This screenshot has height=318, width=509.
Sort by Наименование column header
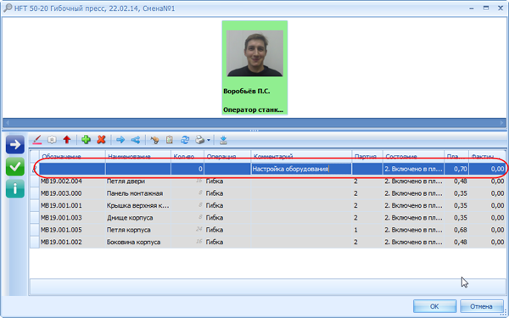click(138, 156)
